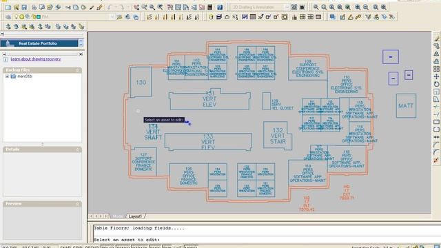Open the Tool Palettes window icon

(186, 7)
